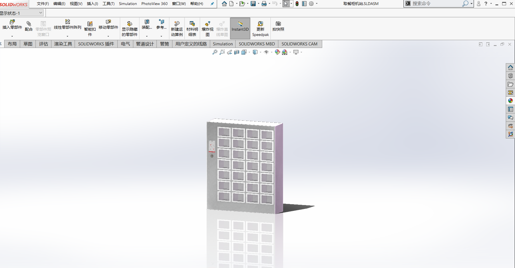Image resolution: width=515 pixels, height=268 pixels.
Task: Click Apply Scene icon in view toolbar
Action: coord(285,52)
